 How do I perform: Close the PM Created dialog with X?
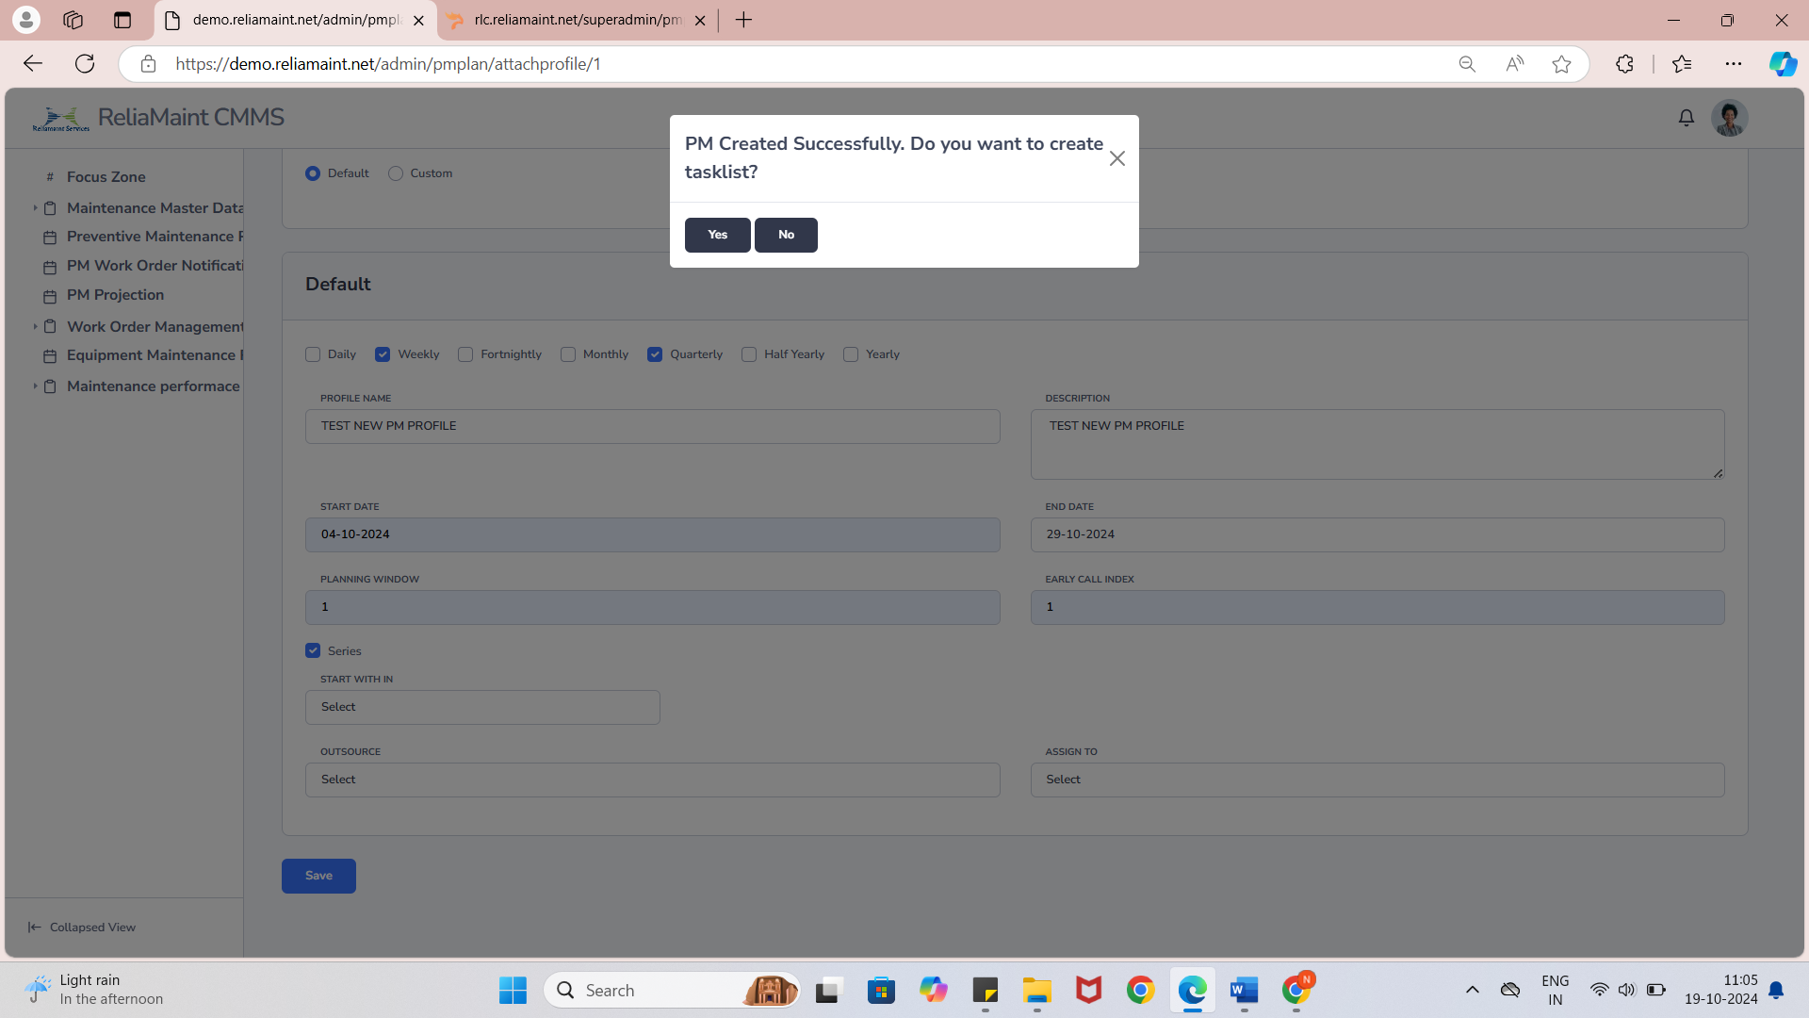[1116, 158]
